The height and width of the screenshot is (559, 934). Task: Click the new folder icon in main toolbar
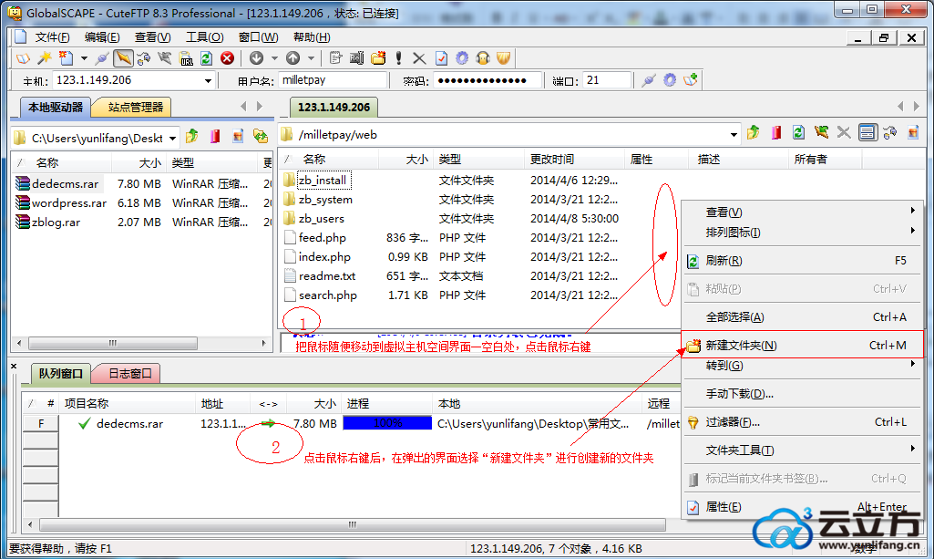click(378, 58)
